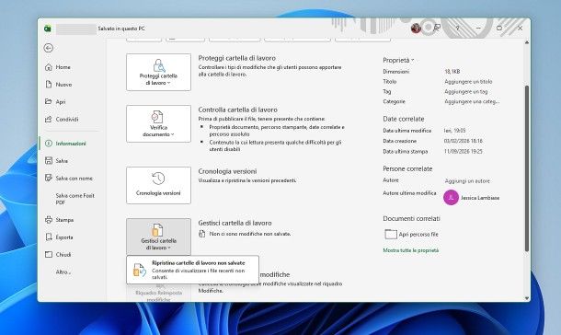
Task: Click the Informazioni info icon
Action: click(49, 144)
